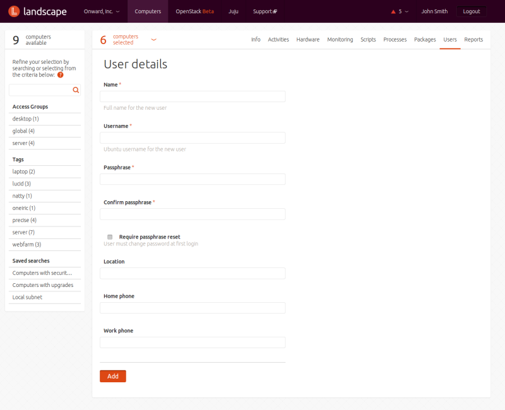The width and height of the screenshot is (505, 410).
Task: Open Computers with upgrades saved search
Action: pos(43,285)
